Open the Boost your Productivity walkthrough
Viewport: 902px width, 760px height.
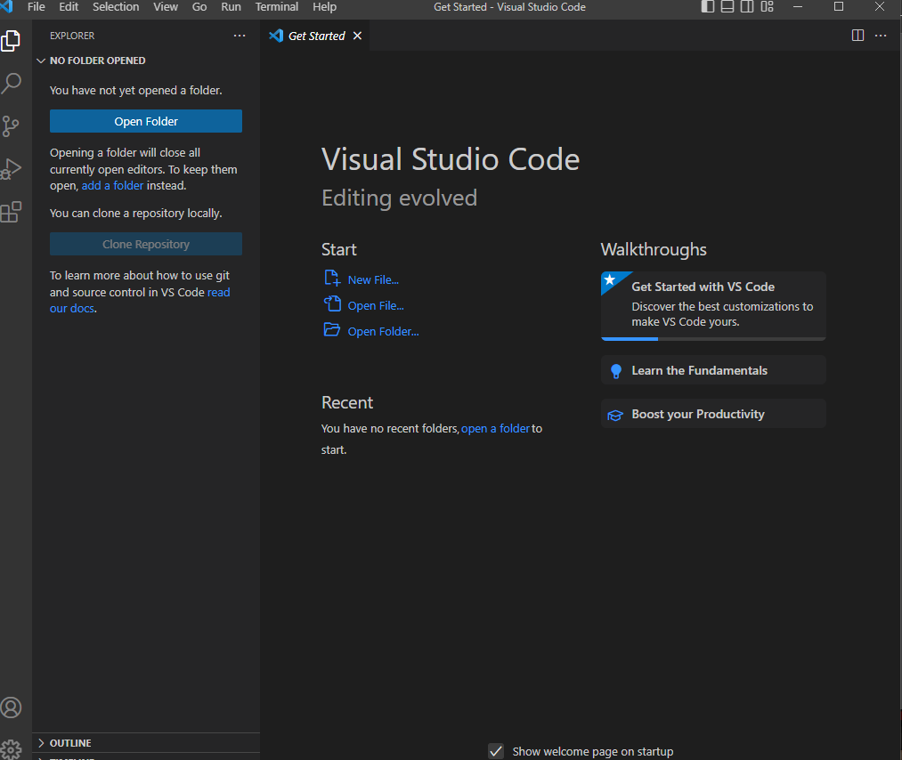pos(713,414)
